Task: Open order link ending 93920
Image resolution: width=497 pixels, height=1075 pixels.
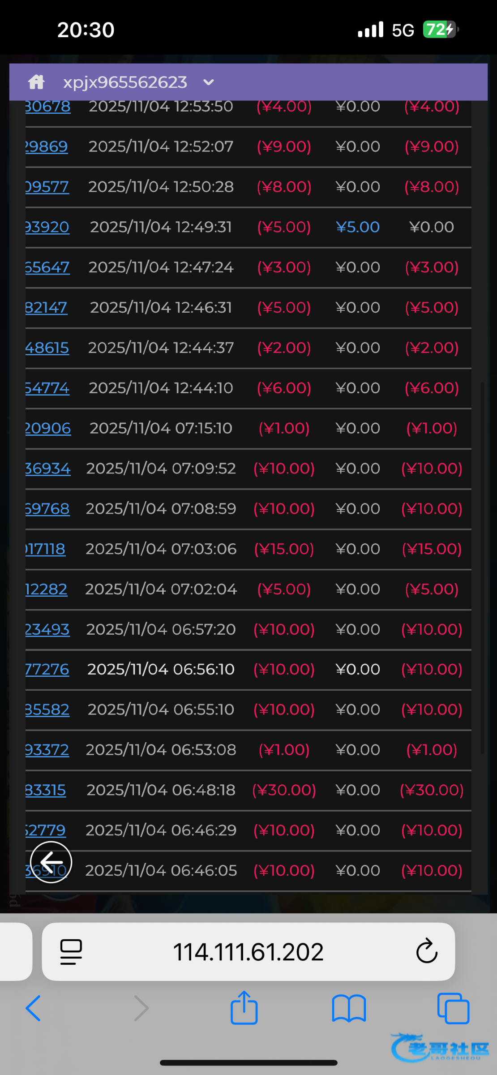Action: tap(47, 227)
